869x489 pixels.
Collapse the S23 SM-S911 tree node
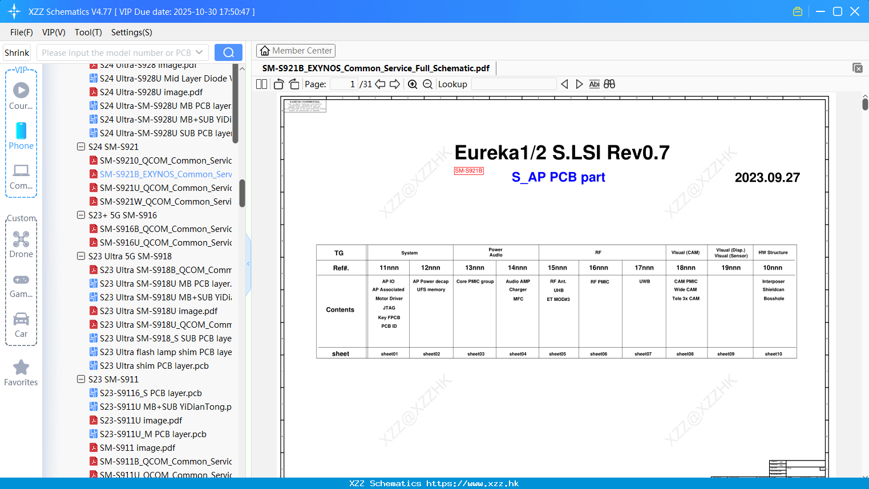click(x=81, y=379)
